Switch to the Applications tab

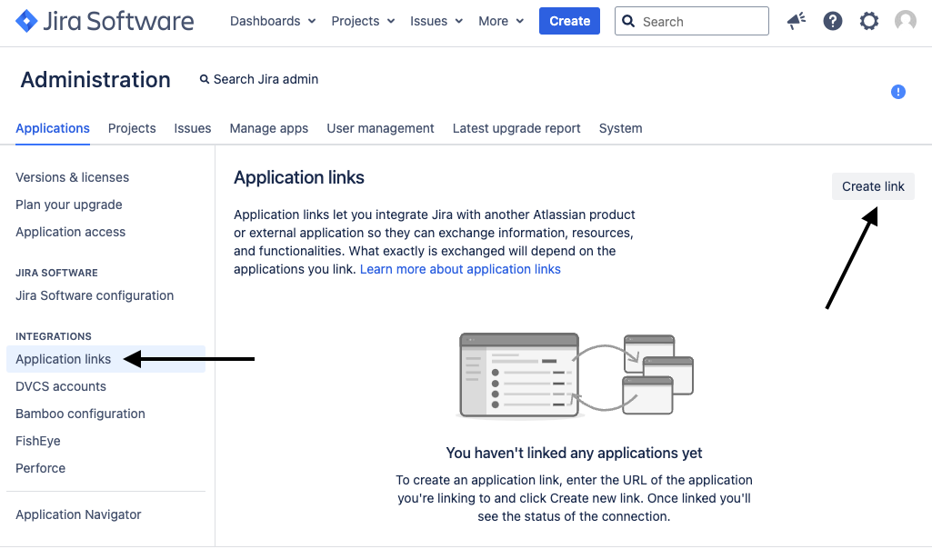[53, 128]
